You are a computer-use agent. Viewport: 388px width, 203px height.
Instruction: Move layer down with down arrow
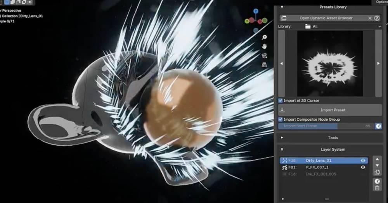(x=377, y=165)
